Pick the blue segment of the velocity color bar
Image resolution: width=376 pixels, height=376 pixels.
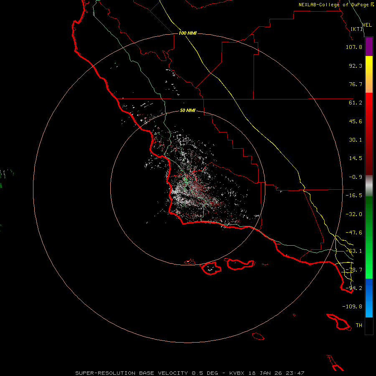pos(369,298)
